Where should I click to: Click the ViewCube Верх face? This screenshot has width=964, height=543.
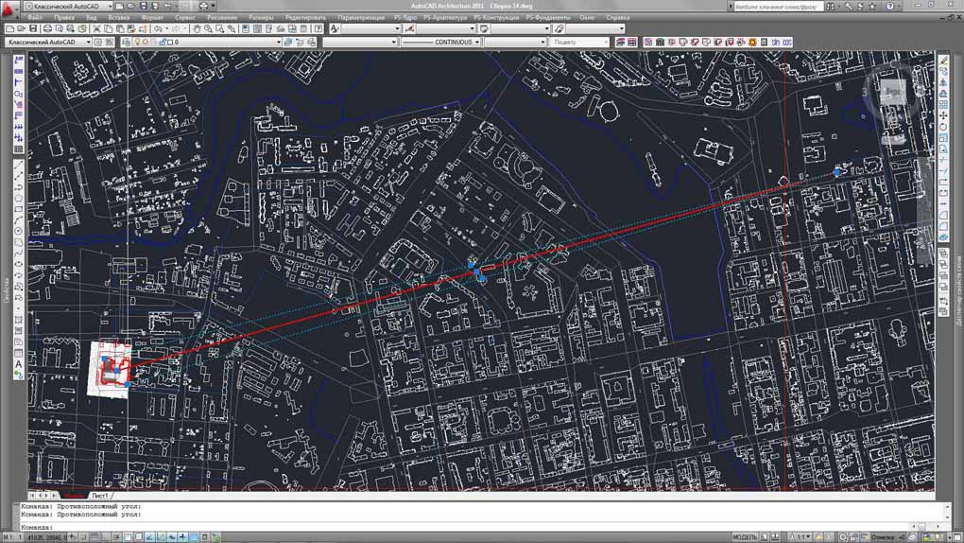(x=891, y=93)
